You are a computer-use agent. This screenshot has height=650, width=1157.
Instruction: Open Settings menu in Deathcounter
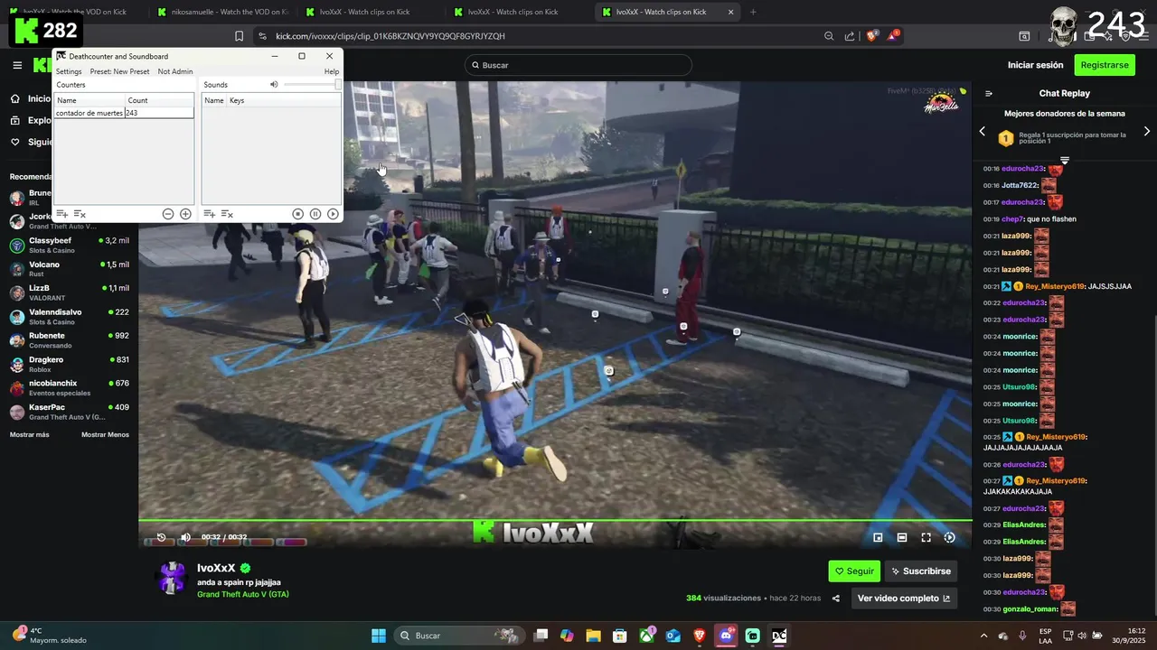coord(69,71)
